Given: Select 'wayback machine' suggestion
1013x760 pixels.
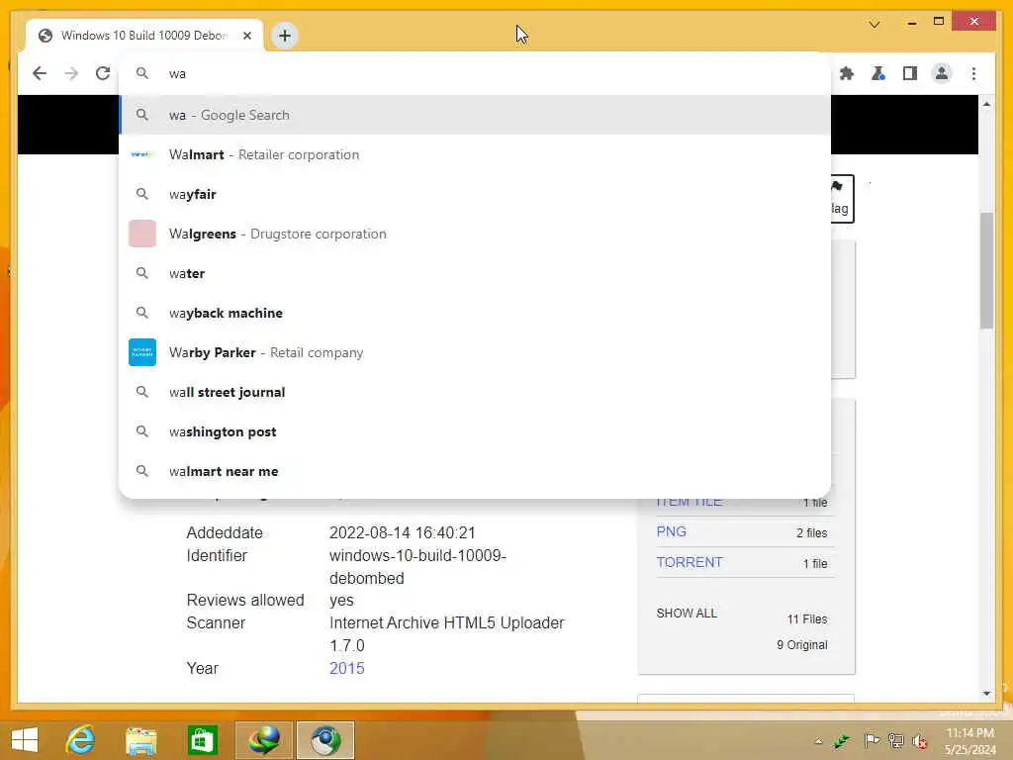Looking at the screenshot, I should (475, 313).
